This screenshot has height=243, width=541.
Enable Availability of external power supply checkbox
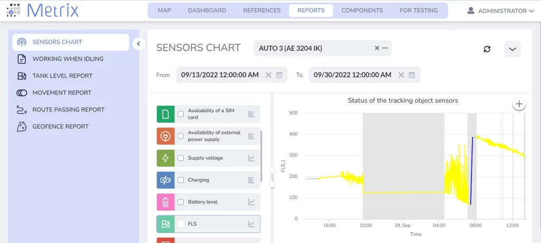(x=181, y=136)
